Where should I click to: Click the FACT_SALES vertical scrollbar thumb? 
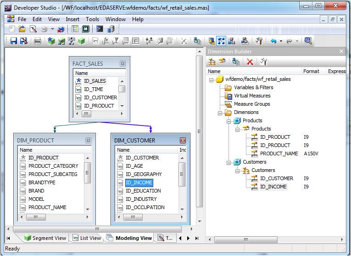122,89
